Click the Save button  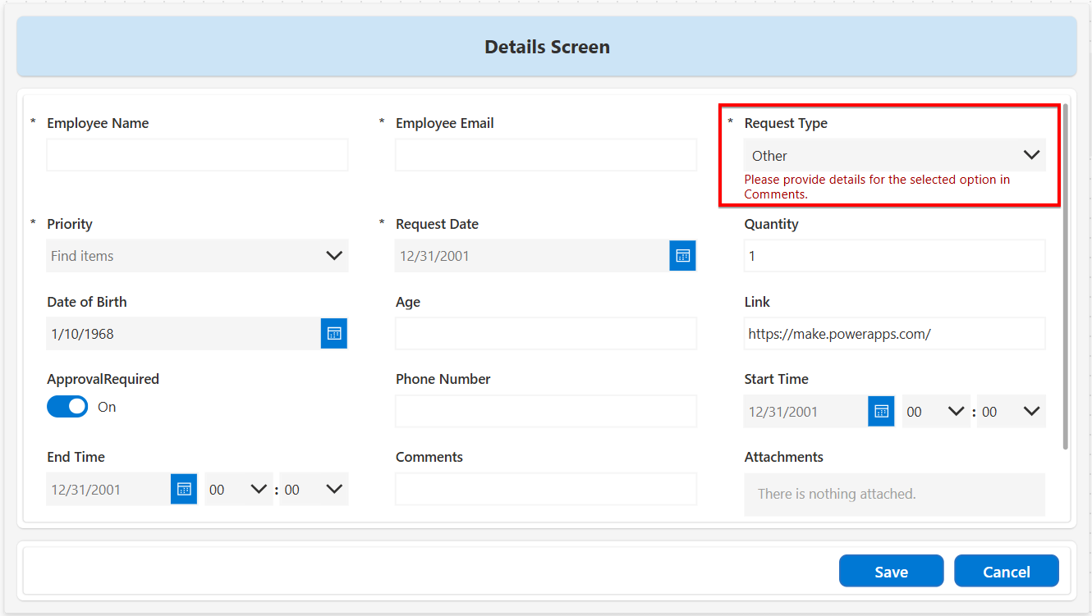891,572
